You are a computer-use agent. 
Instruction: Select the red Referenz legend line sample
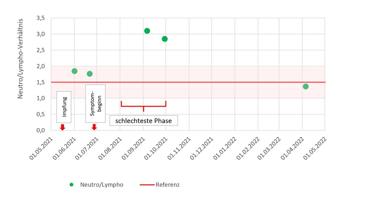[x=147, y=185]
